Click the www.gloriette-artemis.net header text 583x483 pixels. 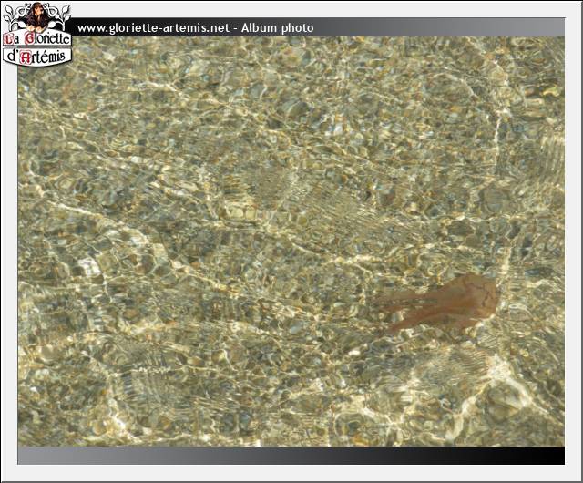pos(153,28)
